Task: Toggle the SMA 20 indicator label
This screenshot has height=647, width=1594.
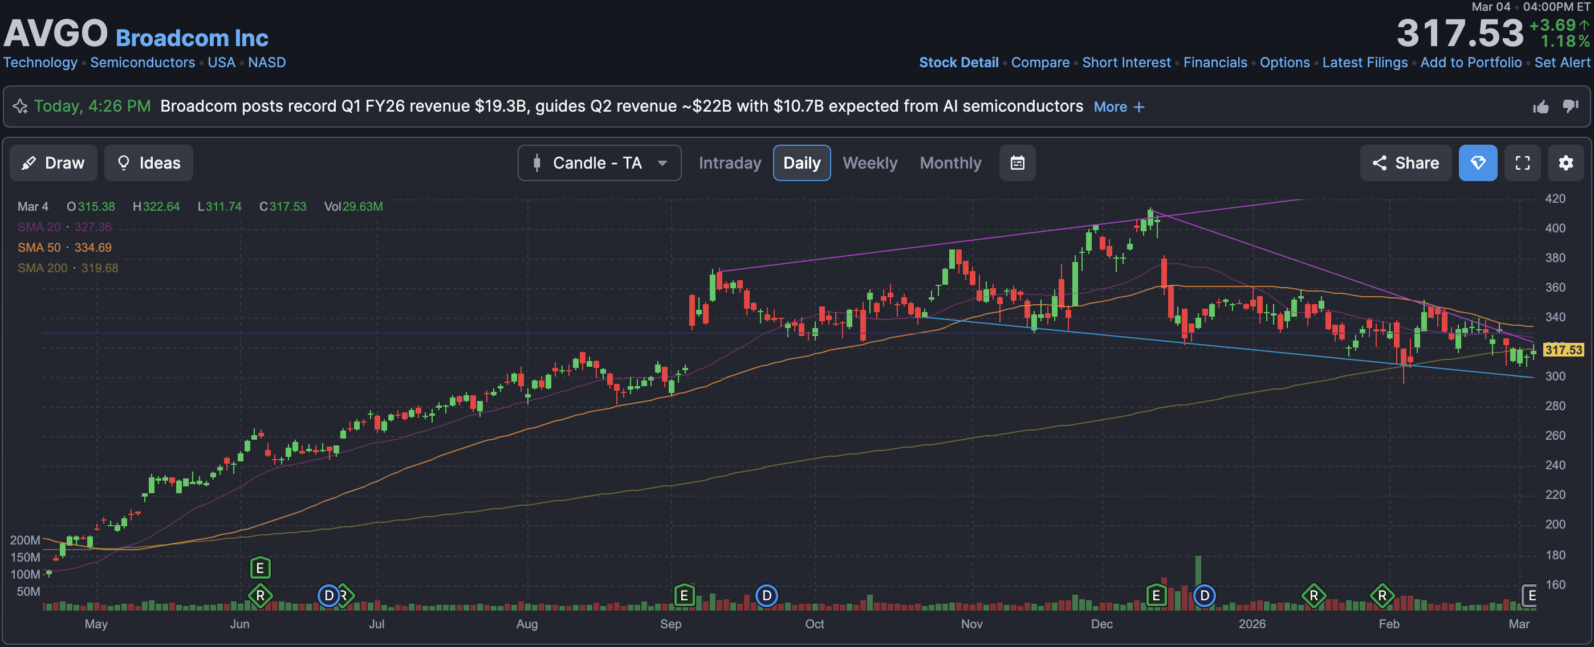Action: click(x=39, y=227)
